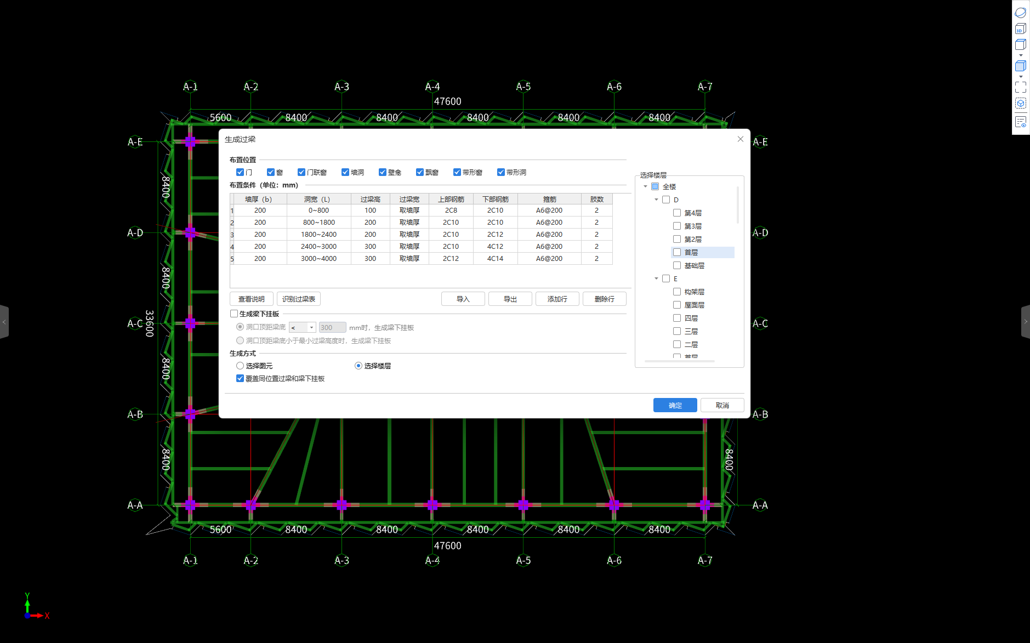Open the display settings list-eye icon
This screenshot has height=643, width=1030.
coord(1020,122)
